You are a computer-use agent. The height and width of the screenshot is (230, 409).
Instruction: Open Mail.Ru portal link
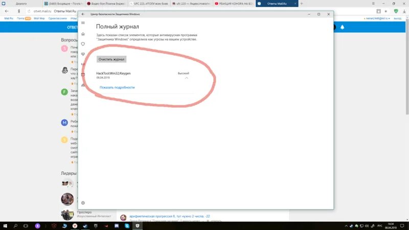point(9,18)
